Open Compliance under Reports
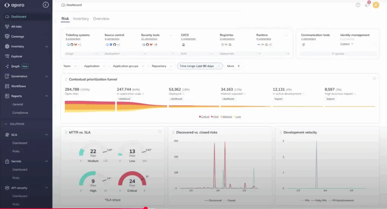 click(x=20, y=113)
